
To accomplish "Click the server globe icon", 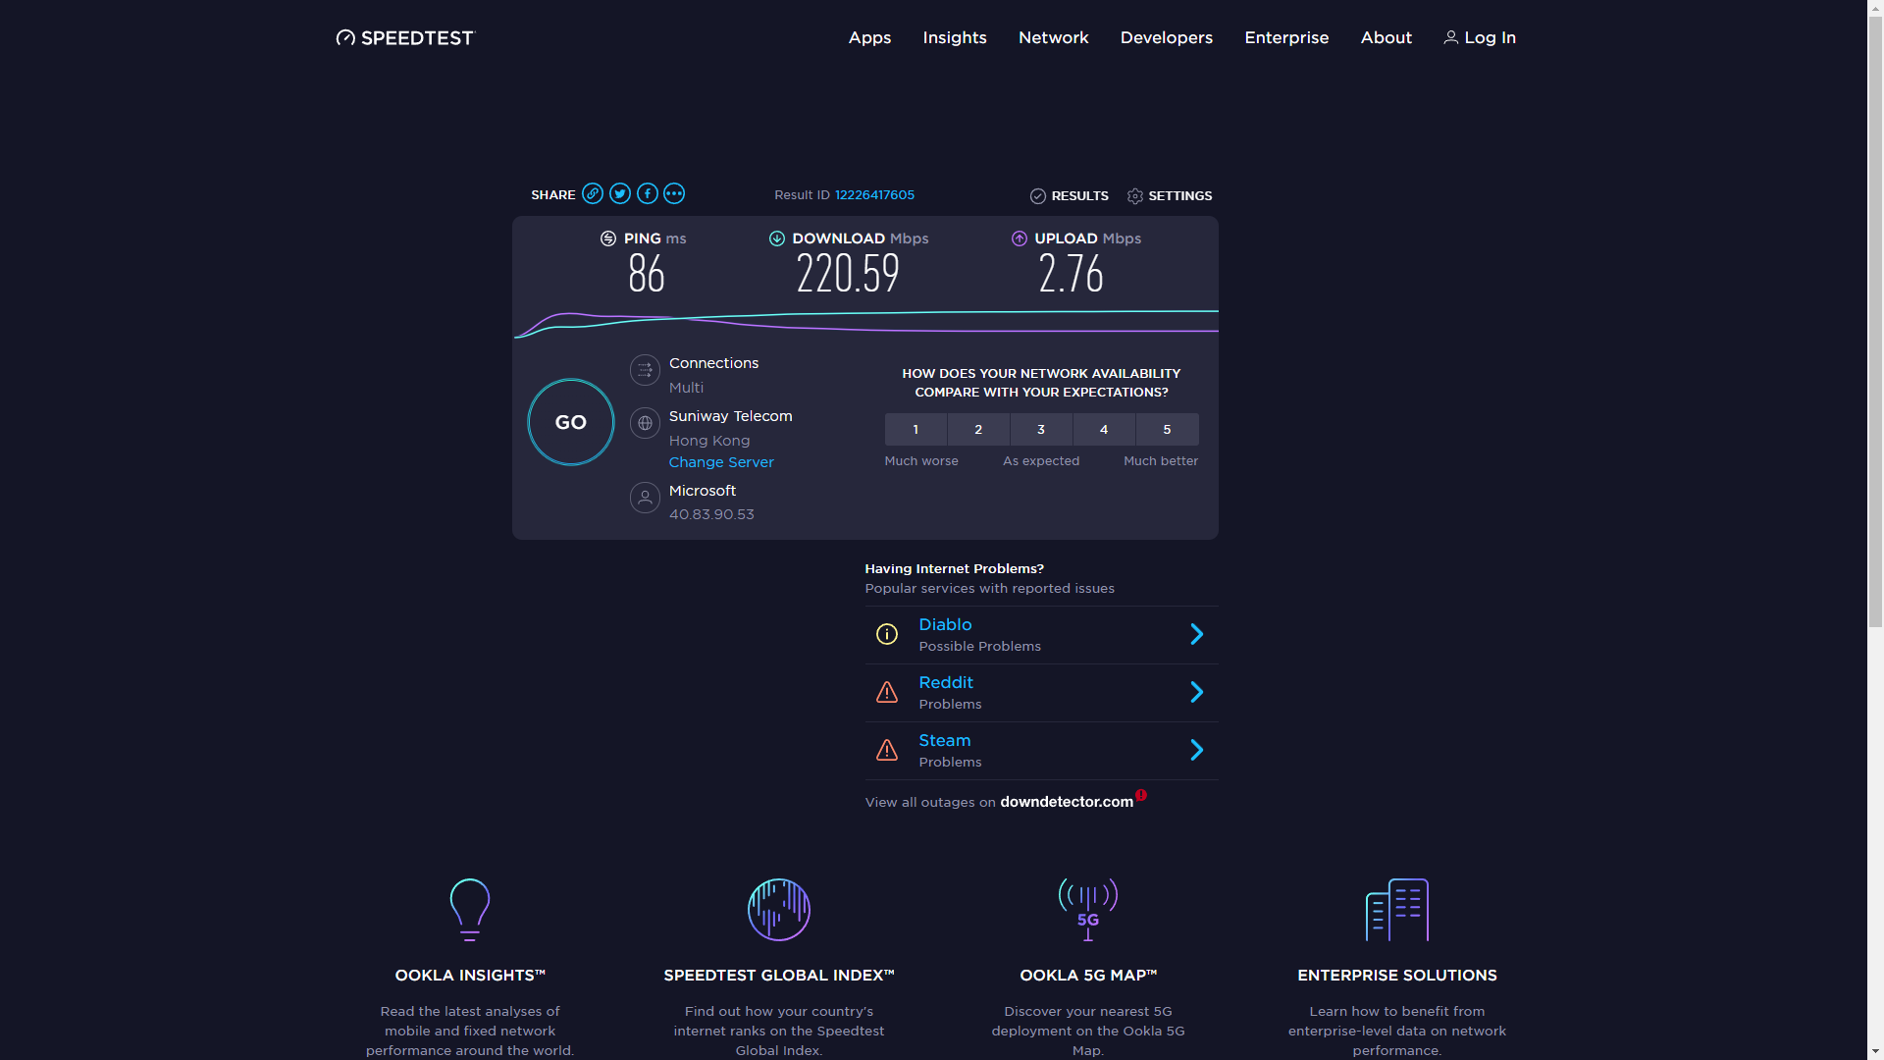I will [645, 424].
